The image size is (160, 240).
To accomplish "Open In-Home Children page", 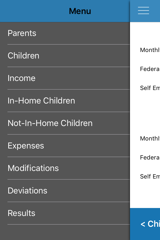I will click(65, 101).
